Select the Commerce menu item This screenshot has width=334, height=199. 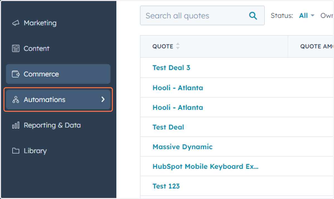click(58, 74)
